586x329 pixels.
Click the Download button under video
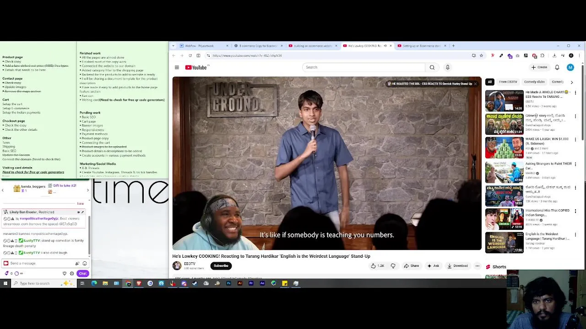click(x=457, y=266)
